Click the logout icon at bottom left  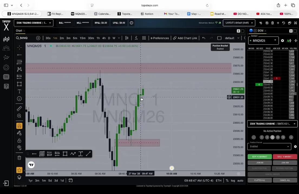[x=6, y=183]
